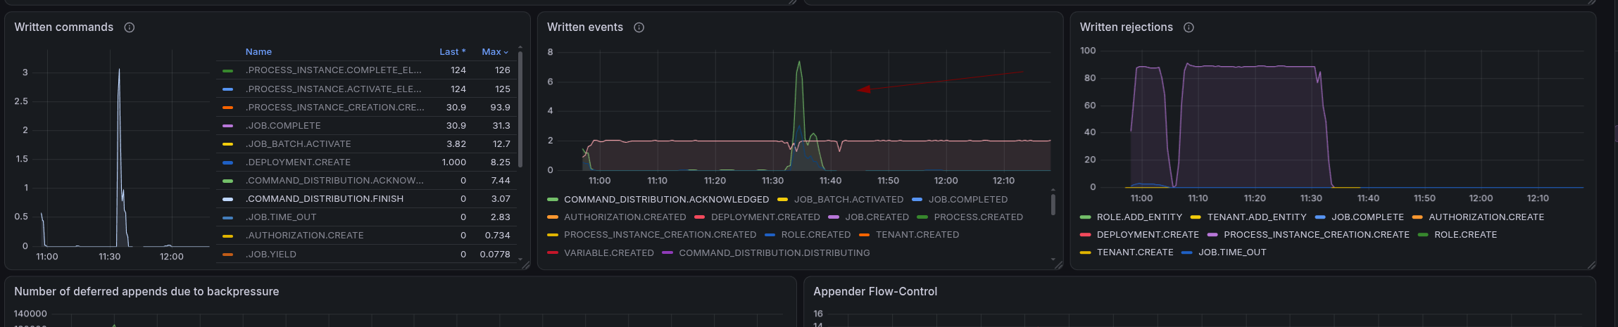
Task: Toggle COMMAND_DISTRIBUTION.ACKNOWLEDGED in events legend
Action: click(666, 200)
